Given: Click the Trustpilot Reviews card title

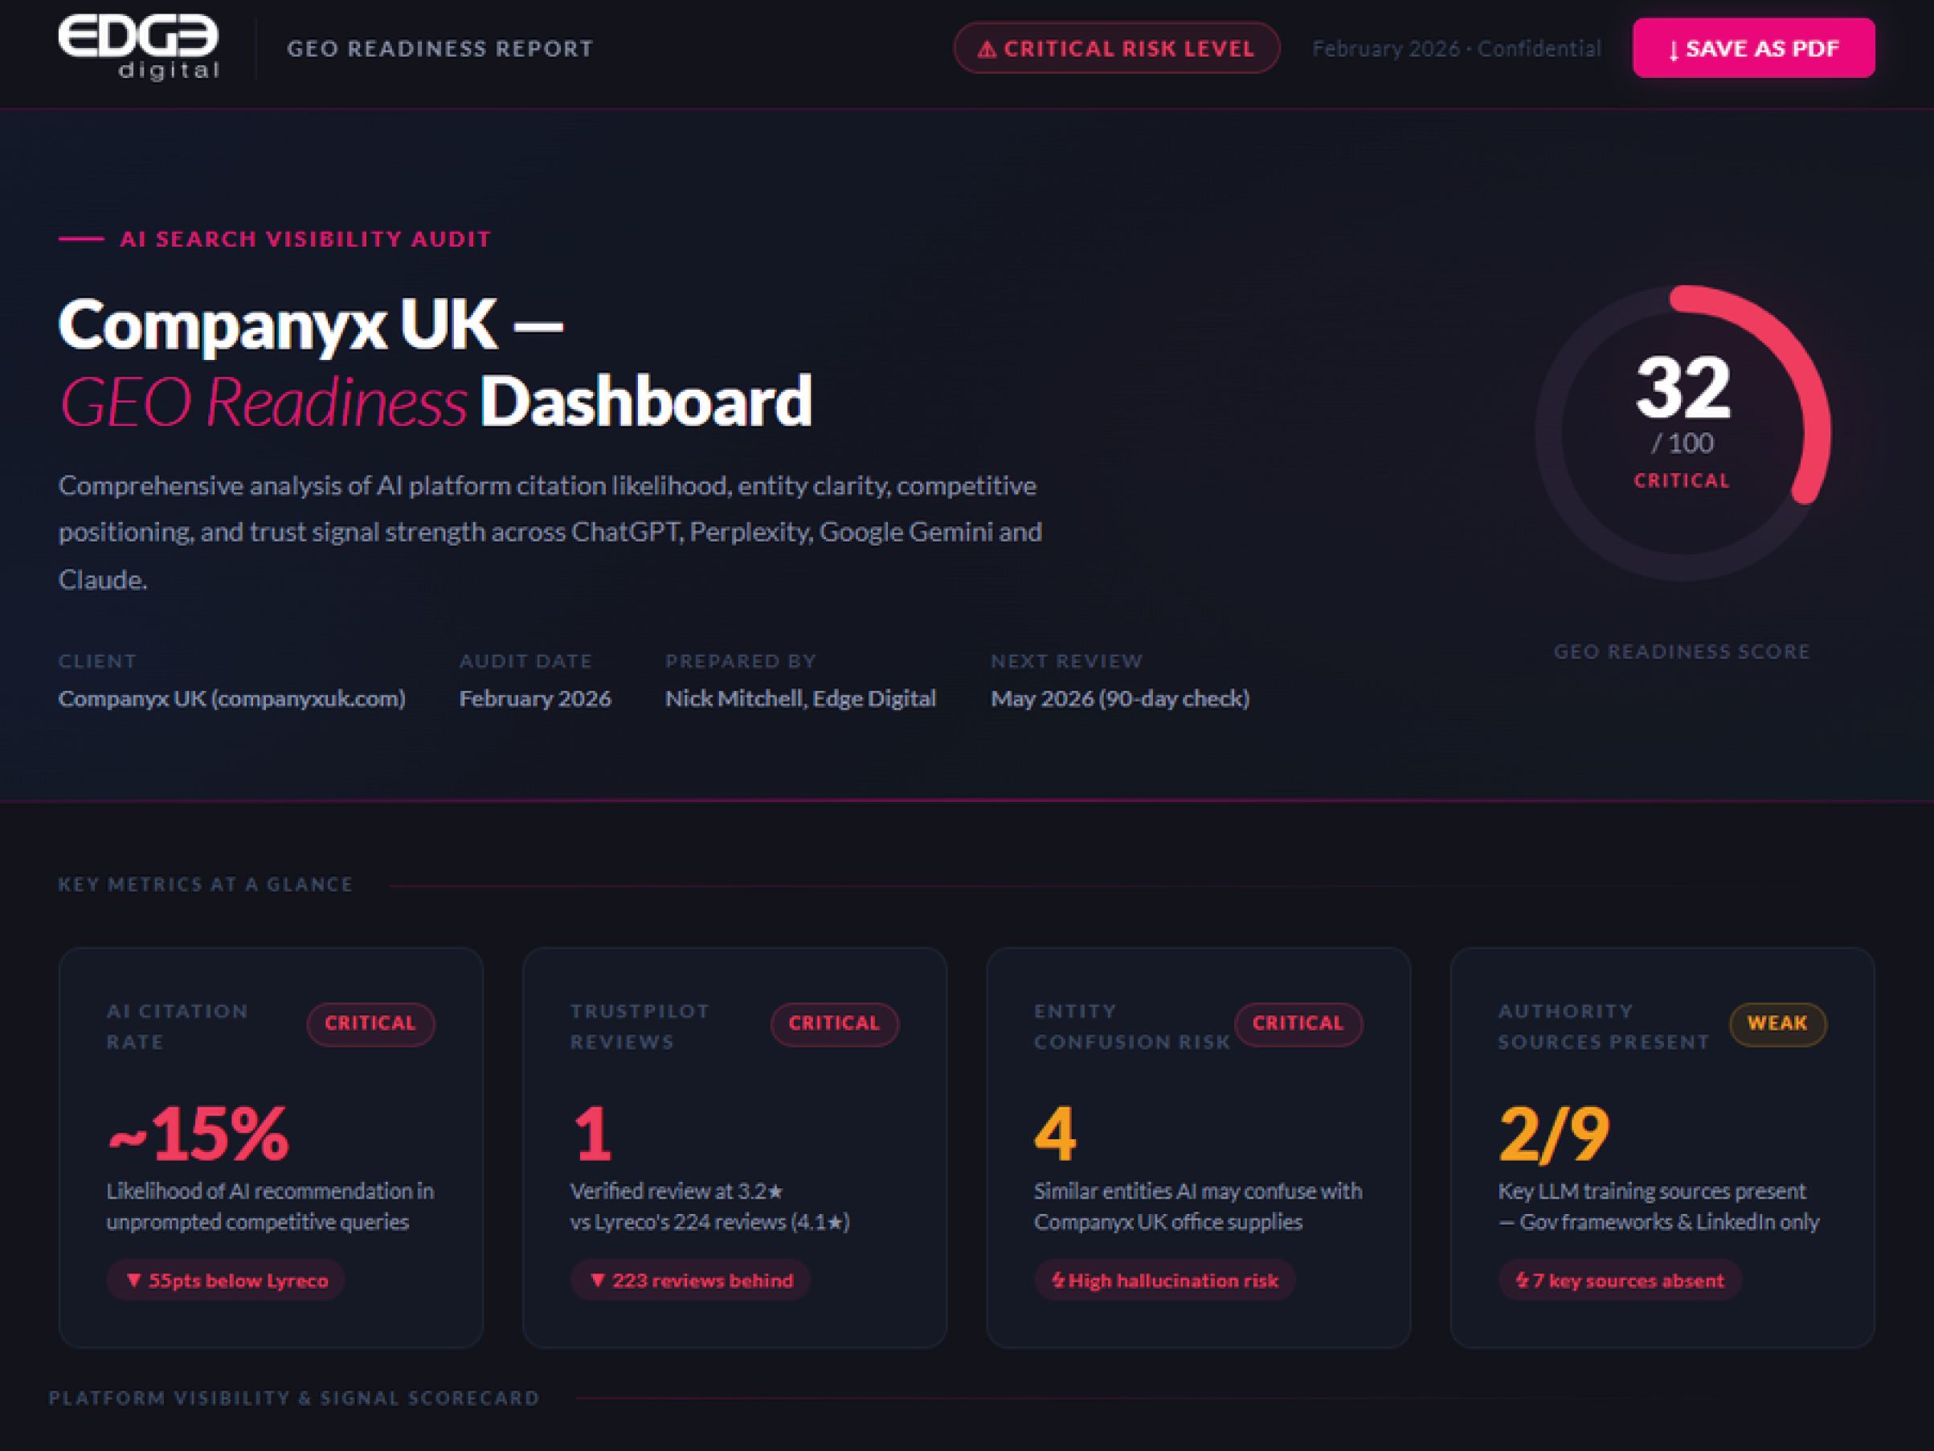Looking at the screenshot, I should point(640,1026).
